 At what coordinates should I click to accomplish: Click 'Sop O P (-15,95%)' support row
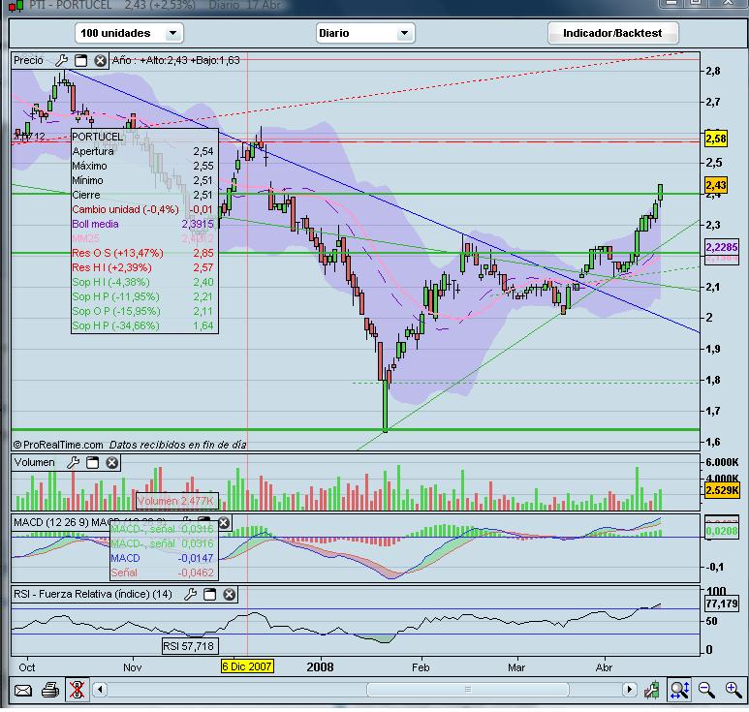click(x=143, y=311)
